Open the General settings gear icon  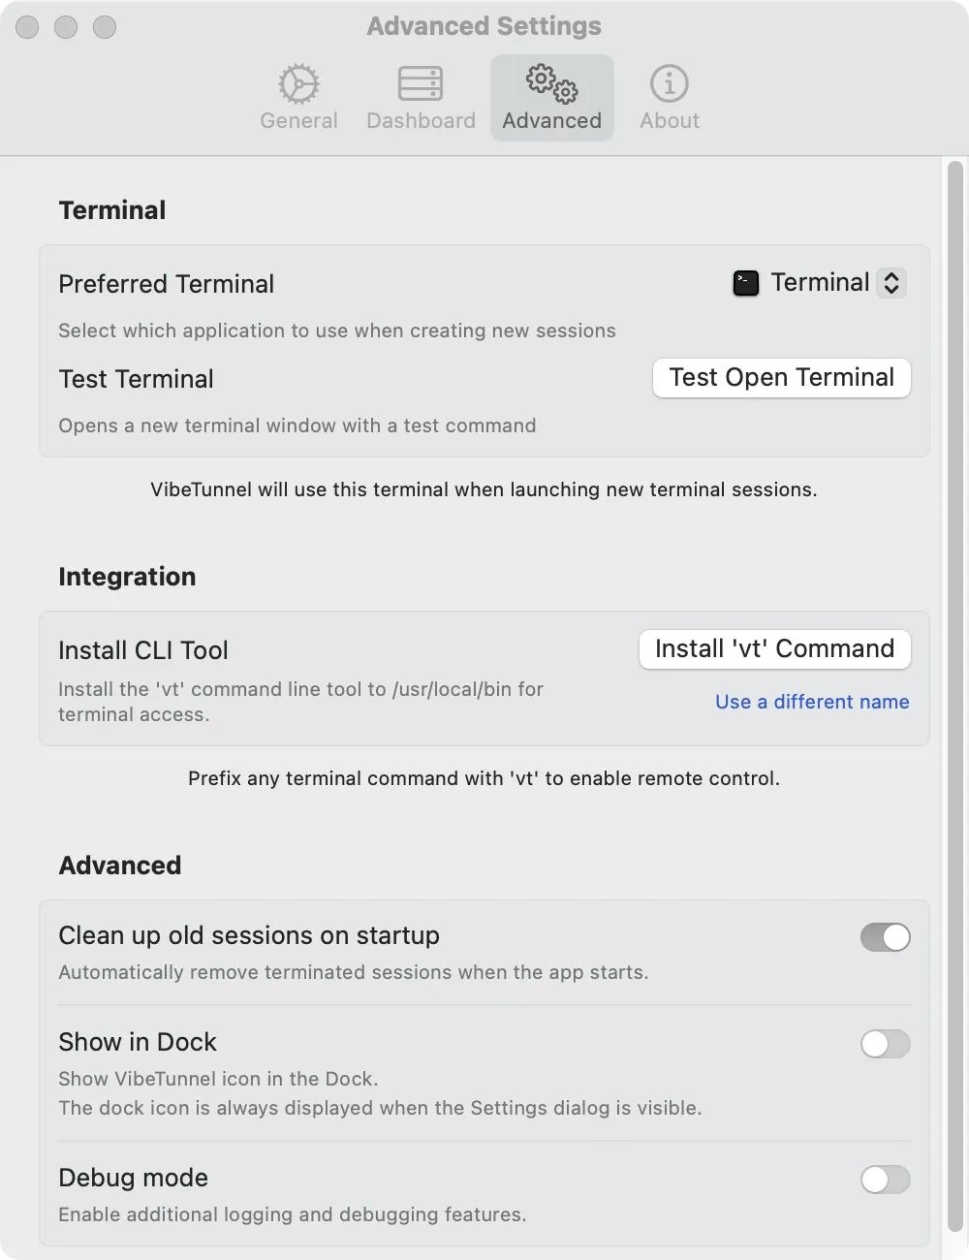click(298, 84)
